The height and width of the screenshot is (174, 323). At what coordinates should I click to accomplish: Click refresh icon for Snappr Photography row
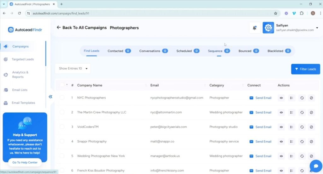302,142
